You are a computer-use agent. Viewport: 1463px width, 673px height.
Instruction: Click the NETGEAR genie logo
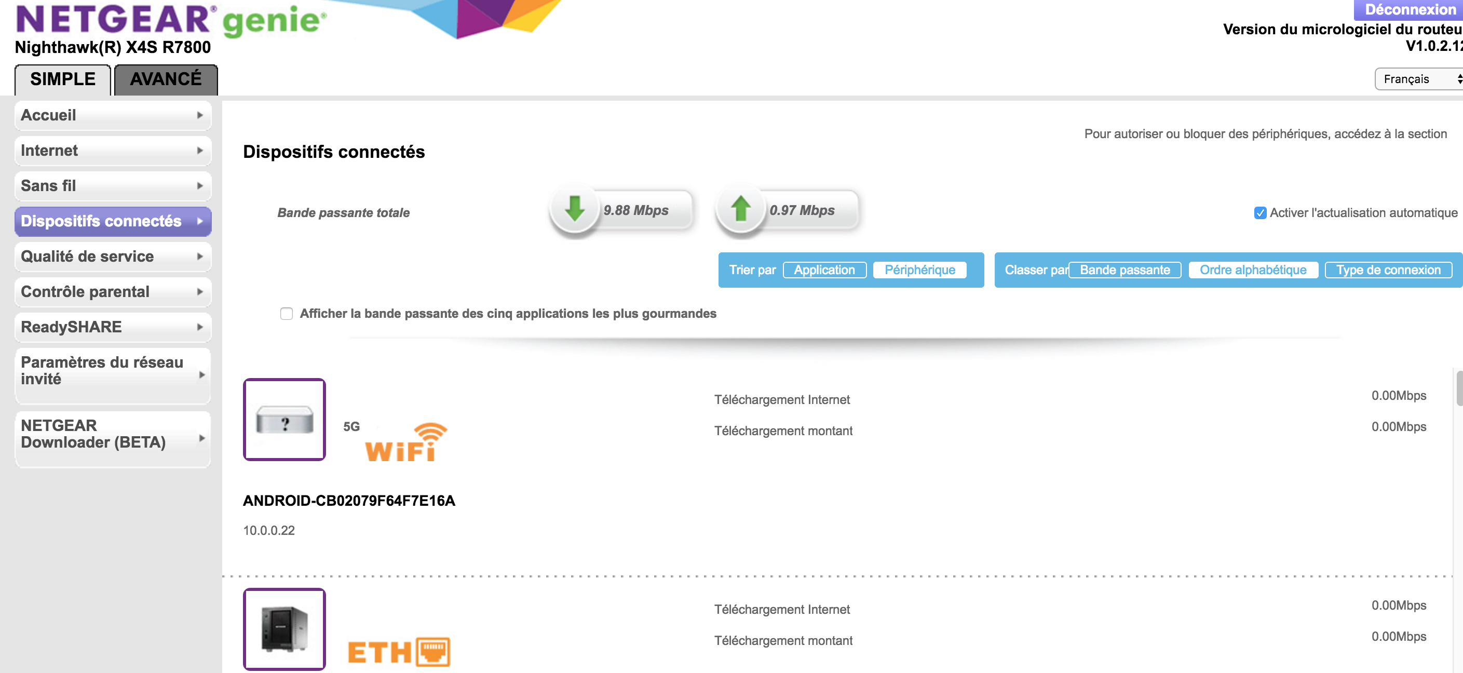coord(170,20)
